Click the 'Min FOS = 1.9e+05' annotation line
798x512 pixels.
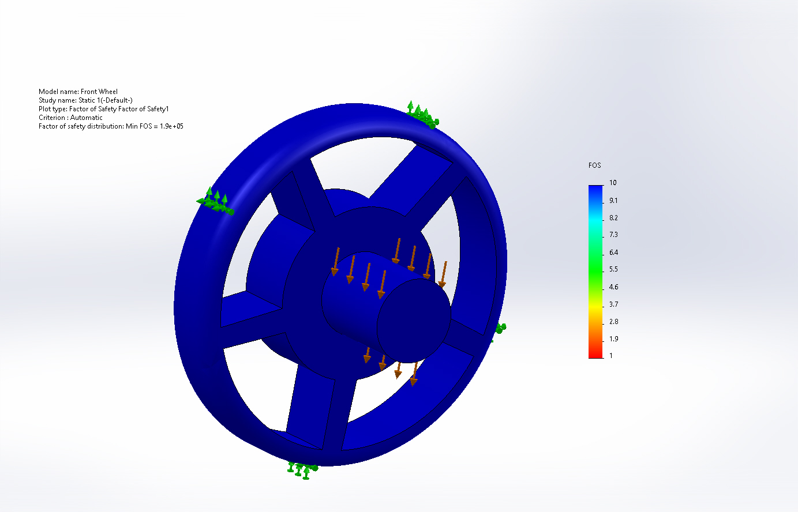[x=111, y=126]
